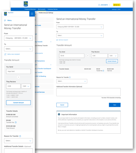Click the mobile Reason for Transfer help icon

(20, 136)
